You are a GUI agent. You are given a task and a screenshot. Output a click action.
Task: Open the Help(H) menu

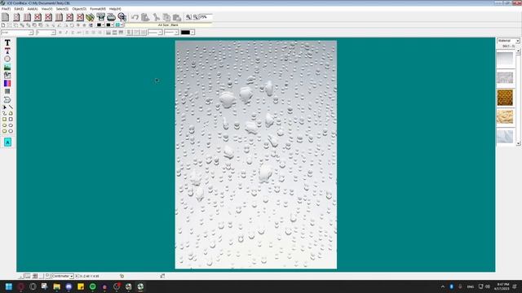115,9
